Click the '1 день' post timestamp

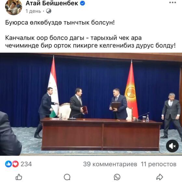pyautogui.click(x=33, y=11)
